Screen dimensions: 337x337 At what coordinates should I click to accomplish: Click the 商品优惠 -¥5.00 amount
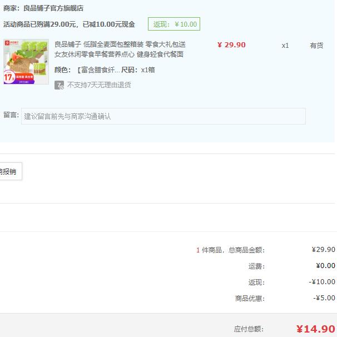tap(324, 298)
